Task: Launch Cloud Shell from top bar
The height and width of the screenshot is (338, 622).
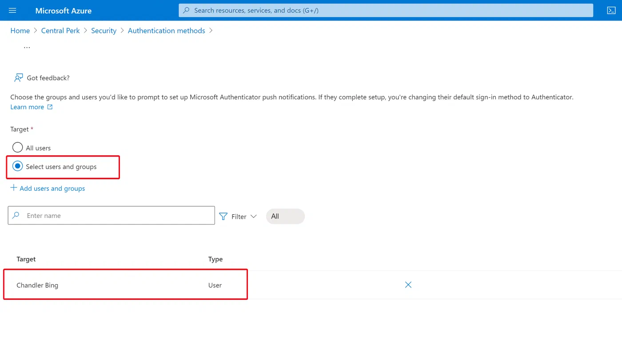Action: point(611,10)
